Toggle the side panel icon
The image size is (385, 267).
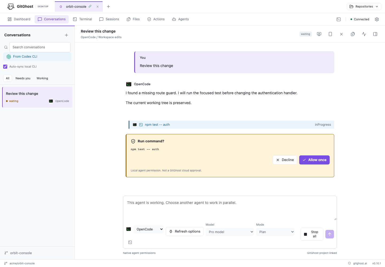click(x=375, y=34)
